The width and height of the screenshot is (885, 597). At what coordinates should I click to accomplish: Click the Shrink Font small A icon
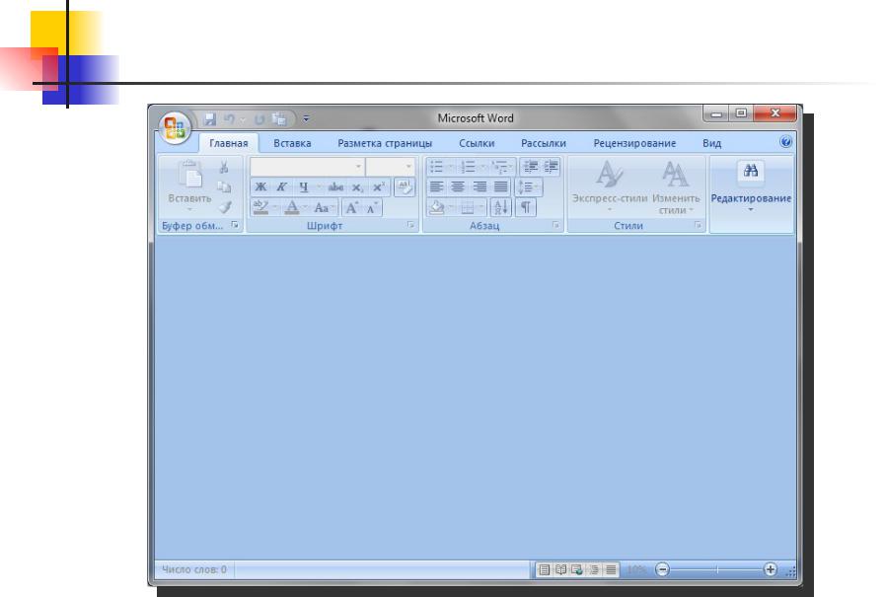(x=371, y=207)
